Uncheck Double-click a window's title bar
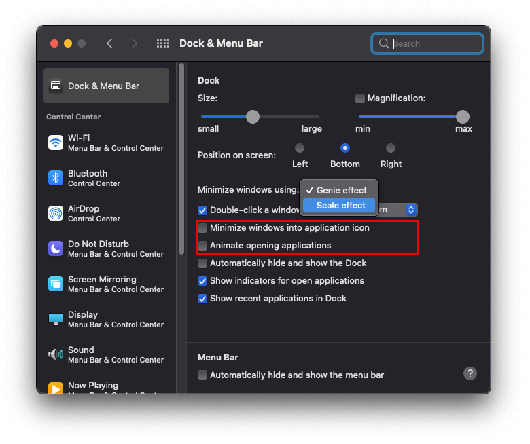Viewport: 530px width, 444px height. pyautogui.click(x=202, y=210)
